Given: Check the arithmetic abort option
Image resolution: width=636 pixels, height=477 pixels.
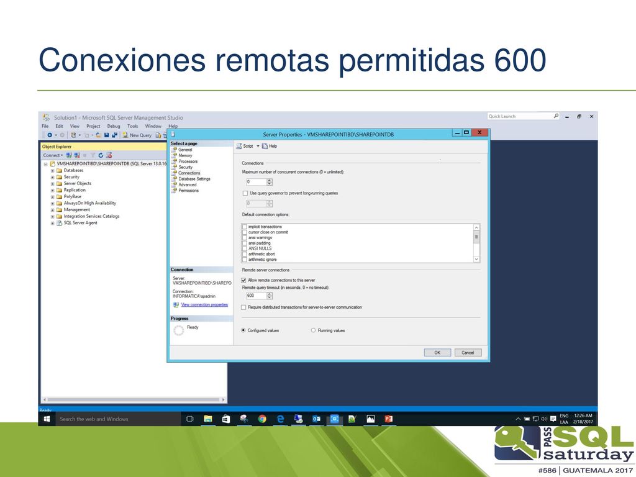Looking at the screenshot, I should pos(245,254).
